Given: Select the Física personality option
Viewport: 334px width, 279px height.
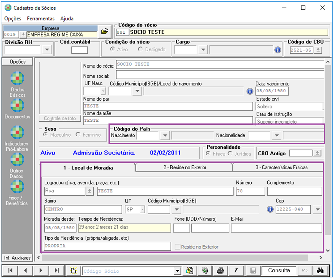Looking at the screenshot, I should click(208, 154).
